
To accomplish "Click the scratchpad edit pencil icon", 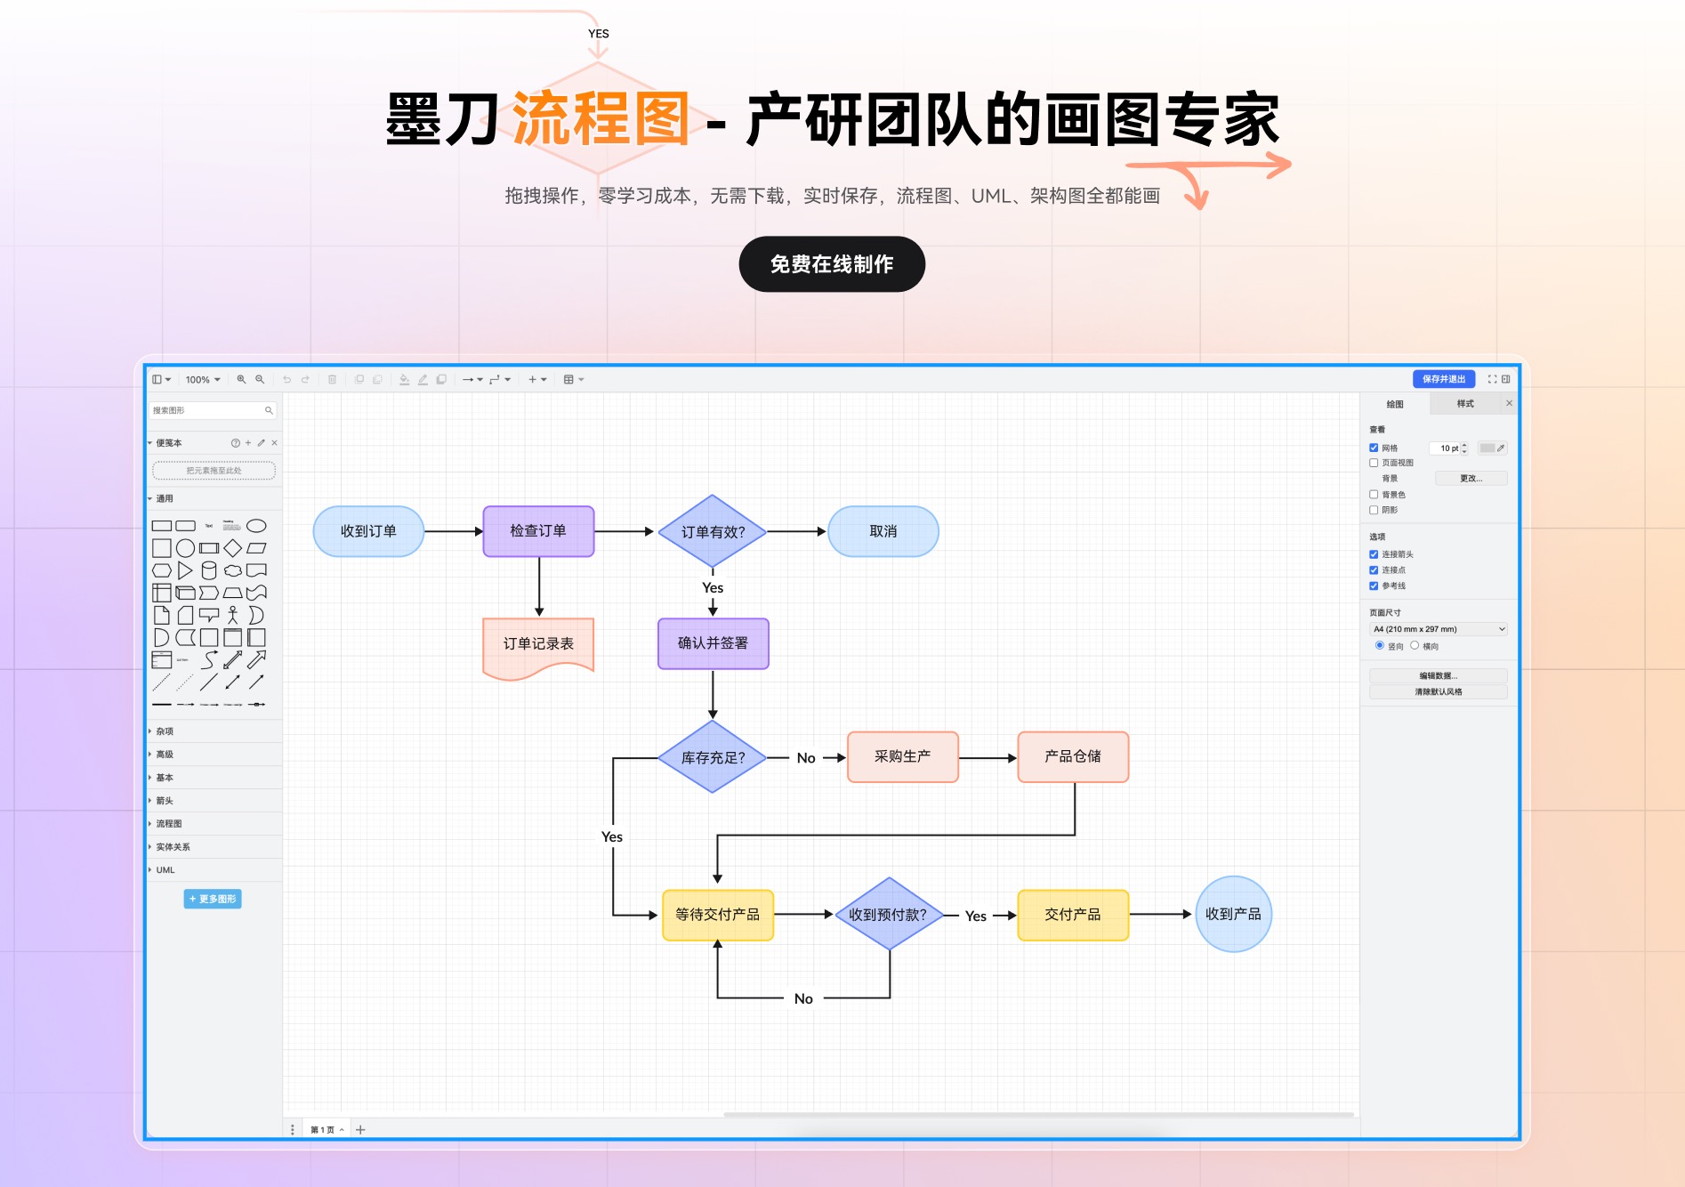I will (261, 442).
